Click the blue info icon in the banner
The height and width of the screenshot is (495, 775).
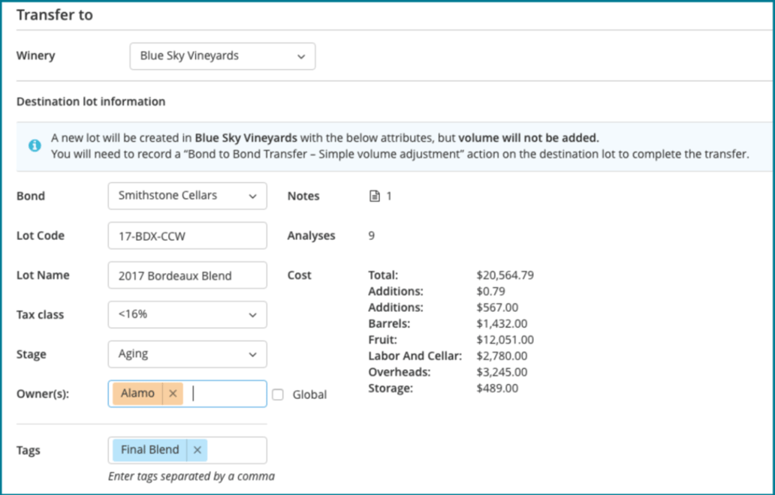(35, 145)
